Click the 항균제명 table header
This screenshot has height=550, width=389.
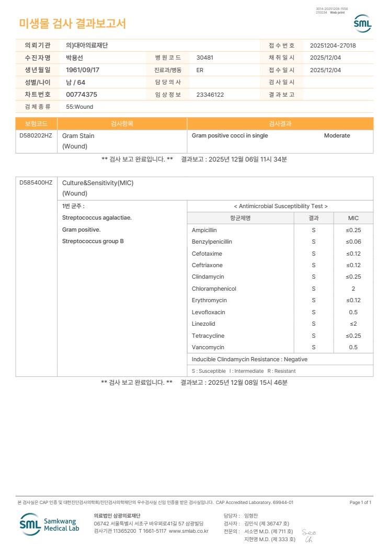[x=241, y=218]
